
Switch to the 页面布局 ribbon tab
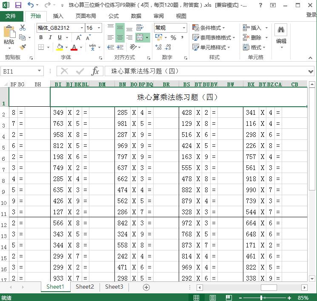[x=86, y=16]
